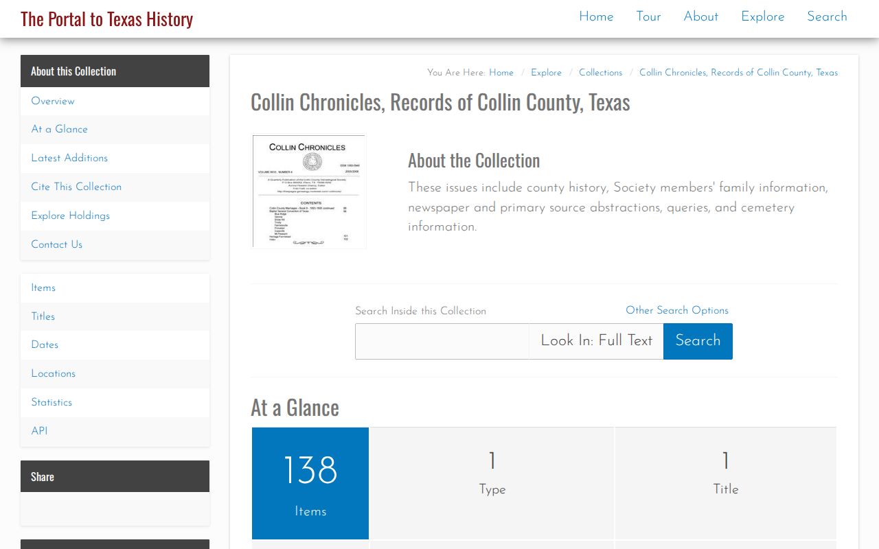Image resolution: width=879 pixels, height=549 pixels.
Task: Open the 1 Type tile
Action: click(x=492, y=483)
